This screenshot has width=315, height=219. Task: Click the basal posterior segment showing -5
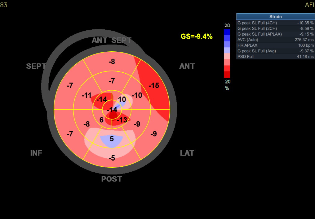tap(112, 158)
